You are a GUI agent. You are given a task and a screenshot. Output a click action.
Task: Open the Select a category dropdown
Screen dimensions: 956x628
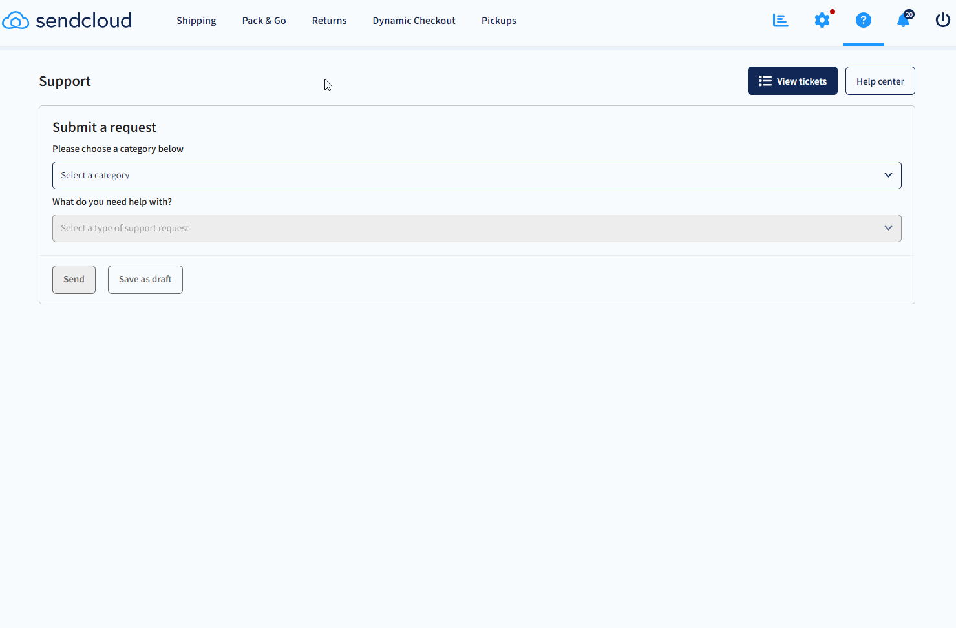pos(477,176)
